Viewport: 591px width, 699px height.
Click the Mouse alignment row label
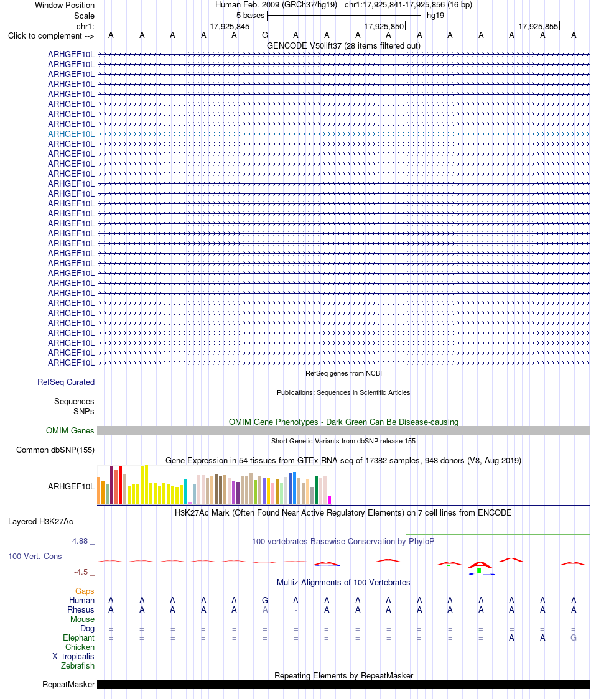click(x=83, y=619)
